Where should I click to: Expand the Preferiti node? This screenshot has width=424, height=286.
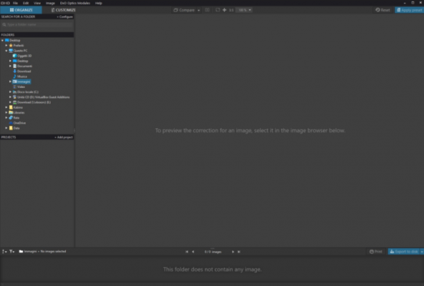point(6,46)
